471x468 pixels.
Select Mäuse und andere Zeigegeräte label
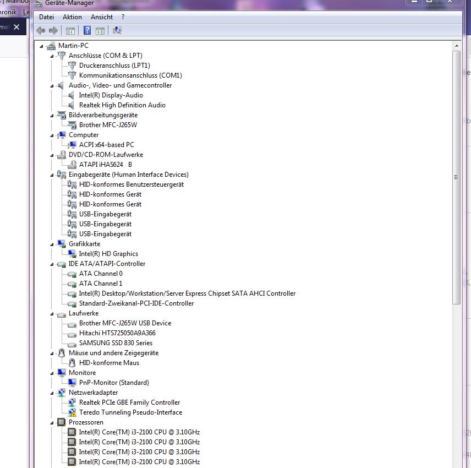click(x=113, y=352)
